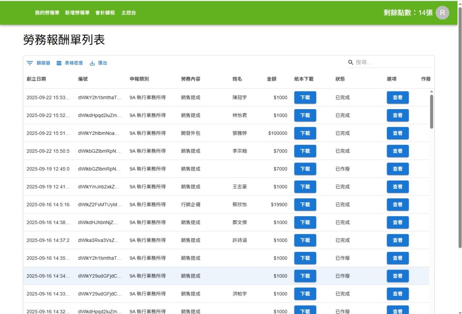Switch to 主控台 dashboard
This screenshot has width=462, height=314.
coord(129,13)
